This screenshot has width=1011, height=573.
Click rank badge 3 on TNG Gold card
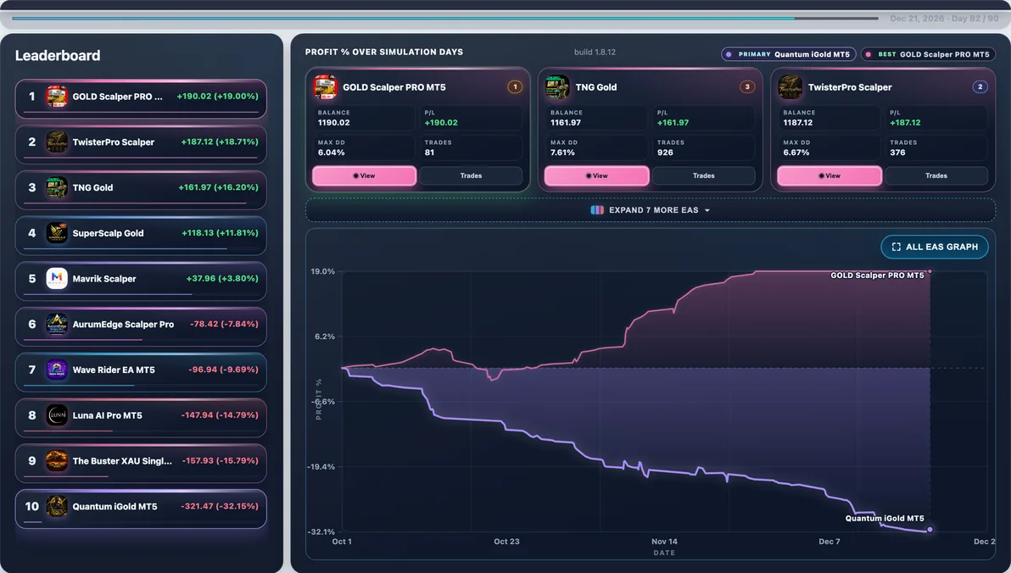[747, 87]
